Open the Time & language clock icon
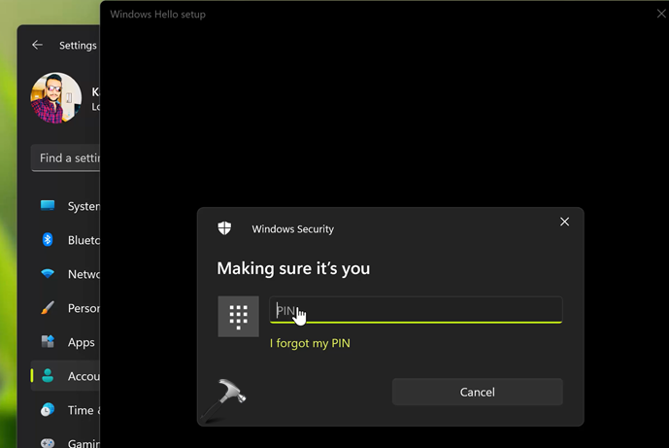669x448 pixels. point(48,410)
